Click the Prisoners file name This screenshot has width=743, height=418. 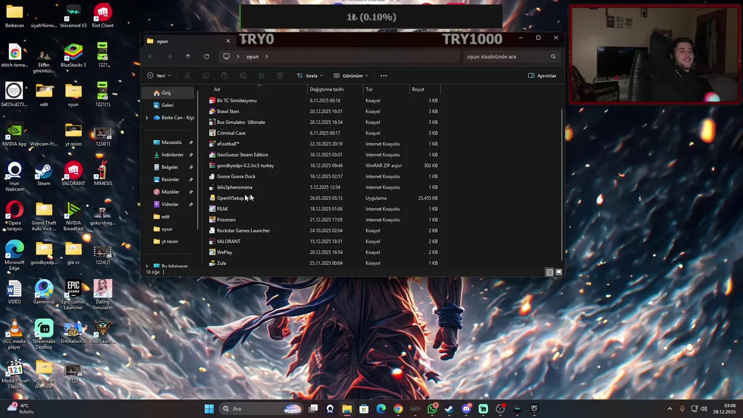tap(226, 220)
